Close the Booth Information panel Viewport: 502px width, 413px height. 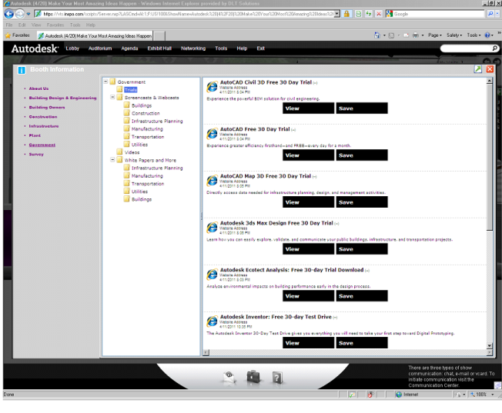point(490,69)
